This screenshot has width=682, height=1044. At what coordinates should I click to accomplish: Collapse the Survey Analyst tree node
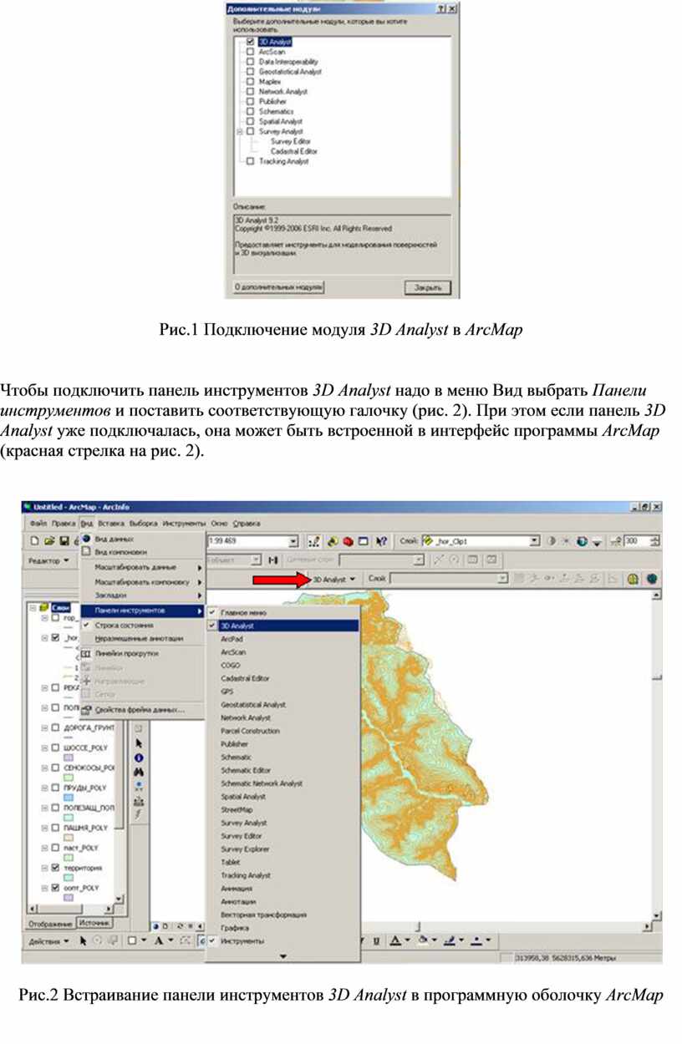click(240, 131)
